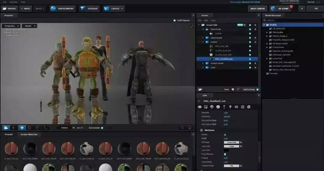Open the Create dropdown button
This screenshot has width=324, height=171.
[114, 9]
